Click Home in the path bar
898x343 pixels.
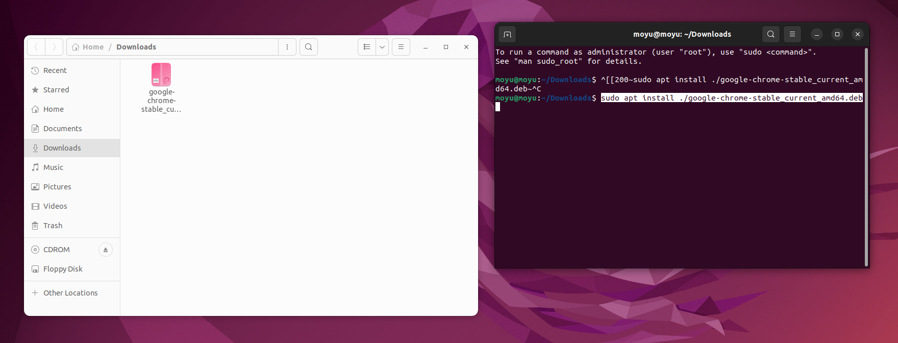[88, 47]
